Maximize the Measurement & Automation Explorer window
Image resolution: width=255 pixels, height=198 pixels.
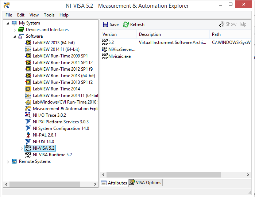[x=231, y=4]
